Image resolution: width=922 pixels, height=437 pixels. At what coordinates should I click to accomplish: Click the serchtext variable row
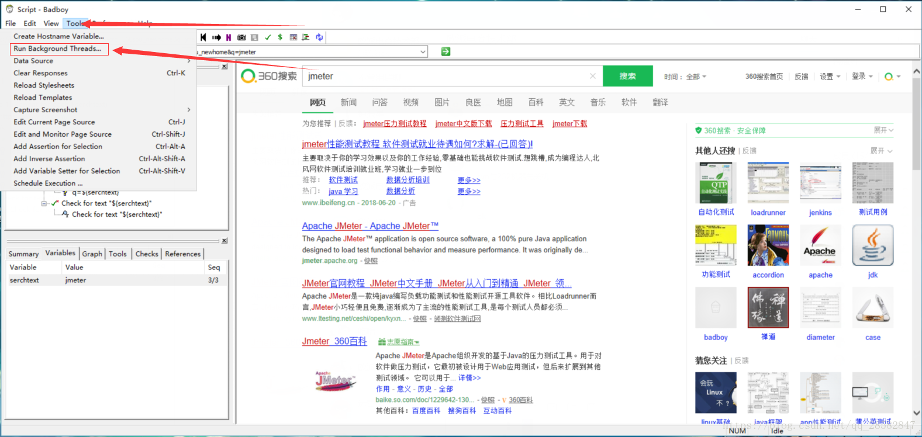(x=116, y=280)
